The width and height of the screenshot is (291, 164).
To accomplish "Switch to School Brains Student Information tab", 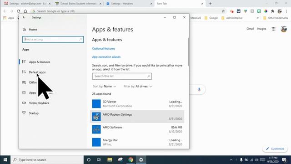I will coord(78,4).
